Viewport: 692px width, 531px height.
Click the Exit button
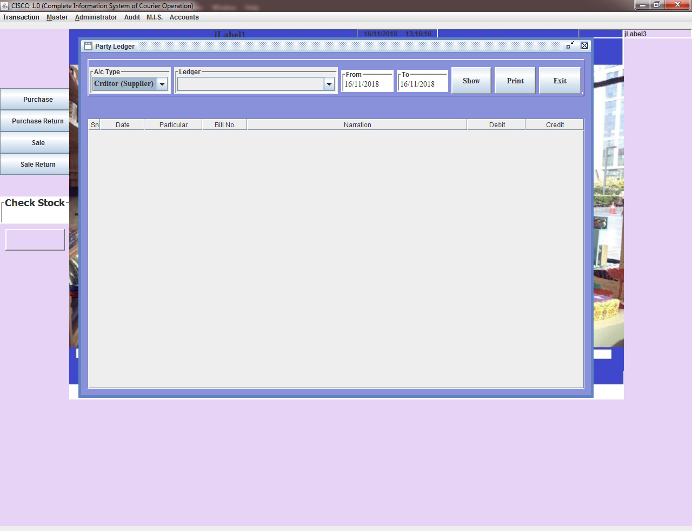click(x=560, y=81)
